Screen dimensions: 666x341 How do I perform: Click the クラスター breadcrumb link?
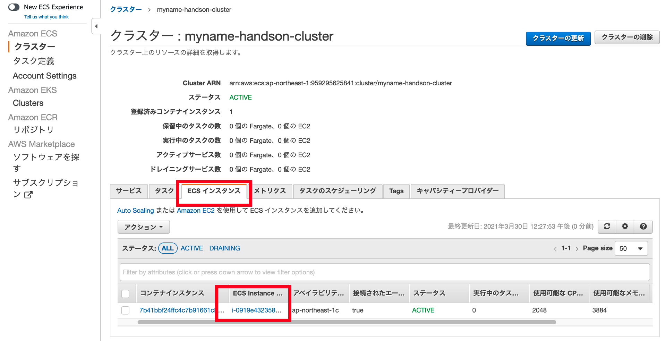126,9
